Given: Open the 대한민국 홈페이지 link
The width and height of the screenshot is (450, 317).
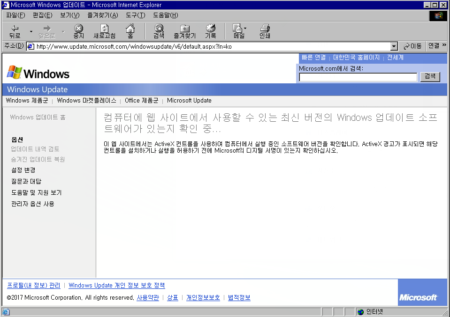Looking at the screenshot, I should coord(356,58).
